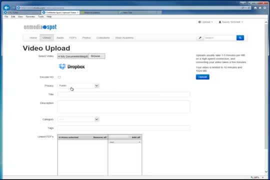This screenshot has width=270, height=180.
Task: Open the favorites star icon
Action: (260, 8)
